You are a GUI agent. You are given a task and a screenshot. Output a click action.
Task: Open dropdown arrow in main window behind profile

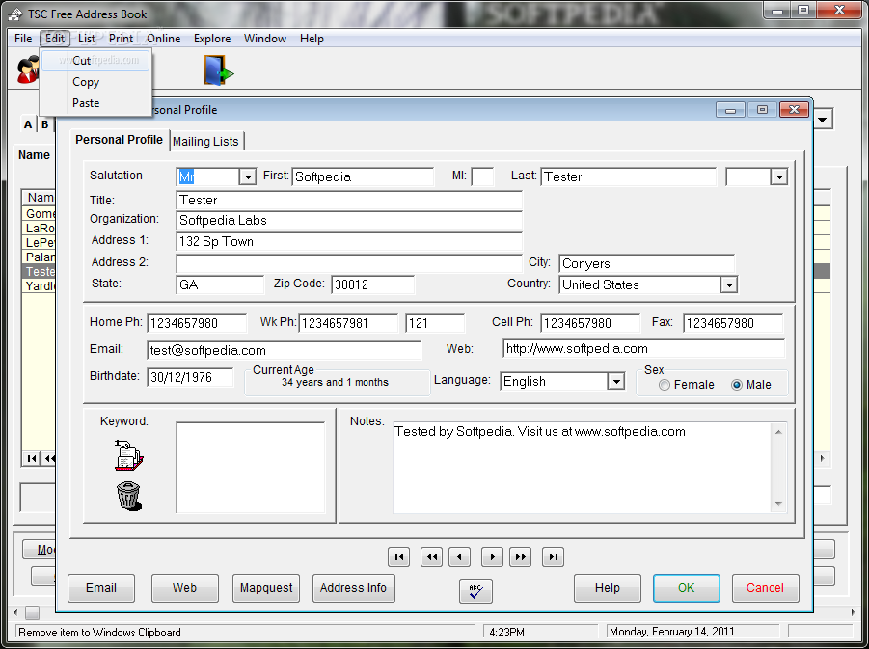(823, 120)
